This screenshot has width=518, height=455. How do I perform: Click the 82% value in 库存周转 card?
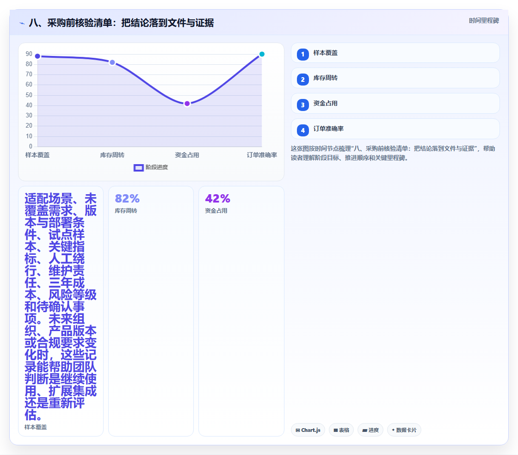tap(127, 198)
